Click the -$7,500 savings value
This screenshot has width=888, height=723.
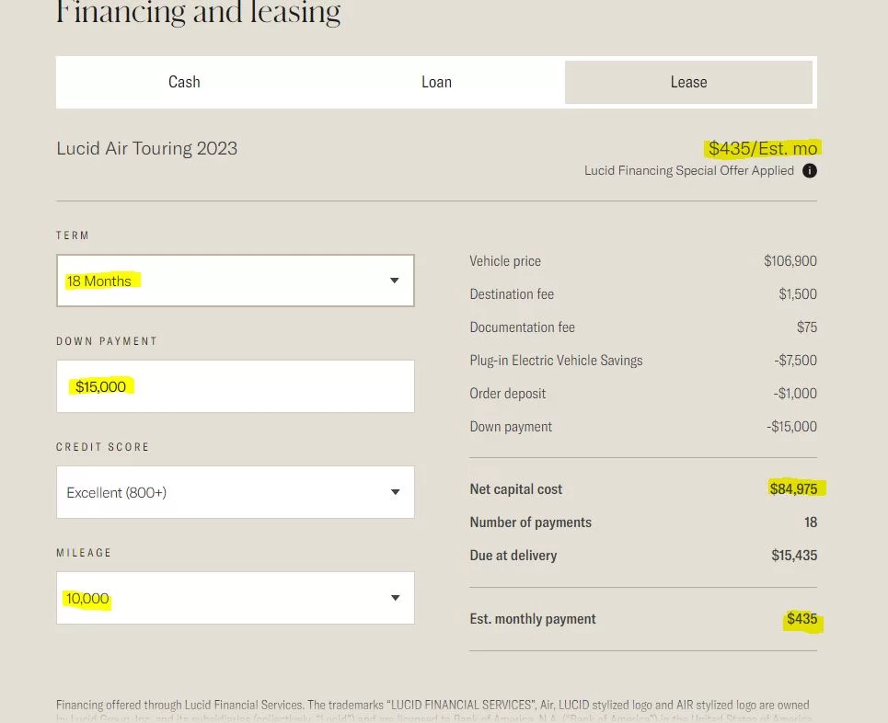tap(795, 361)
